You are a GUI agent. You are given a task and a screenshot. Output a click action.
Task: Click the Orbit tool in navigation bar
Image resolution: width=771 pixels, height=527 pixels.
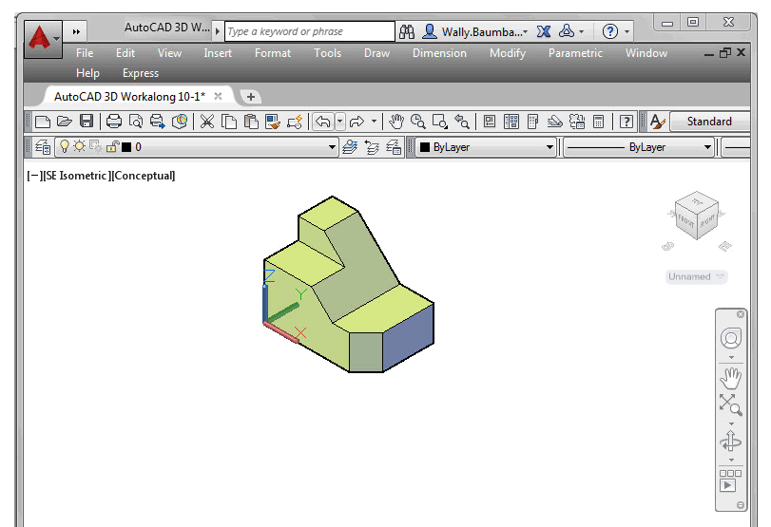tap(730, 442)
